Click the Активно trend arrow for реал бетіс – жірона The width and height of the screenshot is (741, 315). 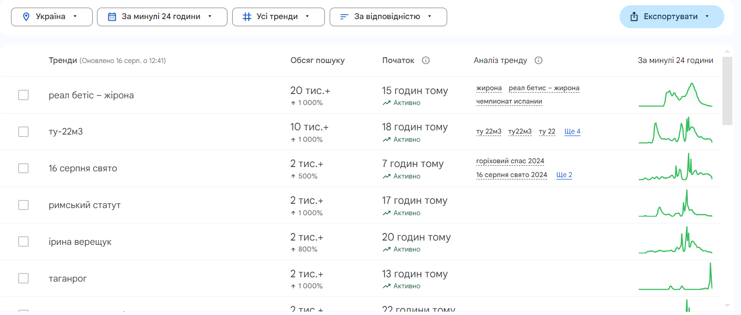(387, 103)
